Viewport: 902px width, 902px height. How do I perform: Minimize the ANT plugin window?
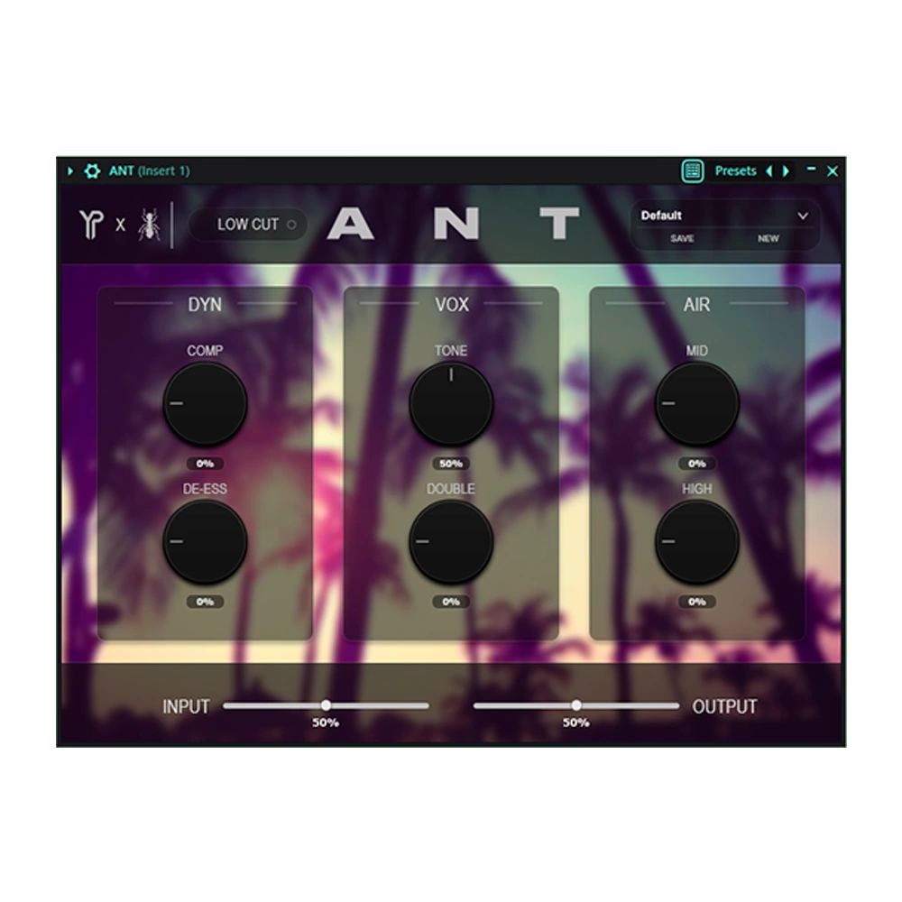pos(811,169)
